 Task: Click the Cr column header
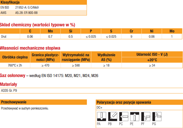tap(131, 31)
